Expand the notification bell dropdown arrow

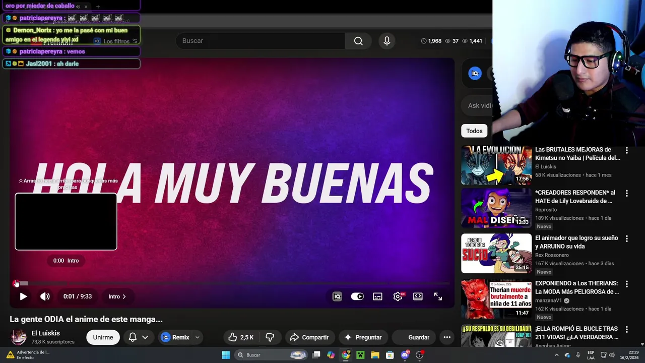pos(145,337)
